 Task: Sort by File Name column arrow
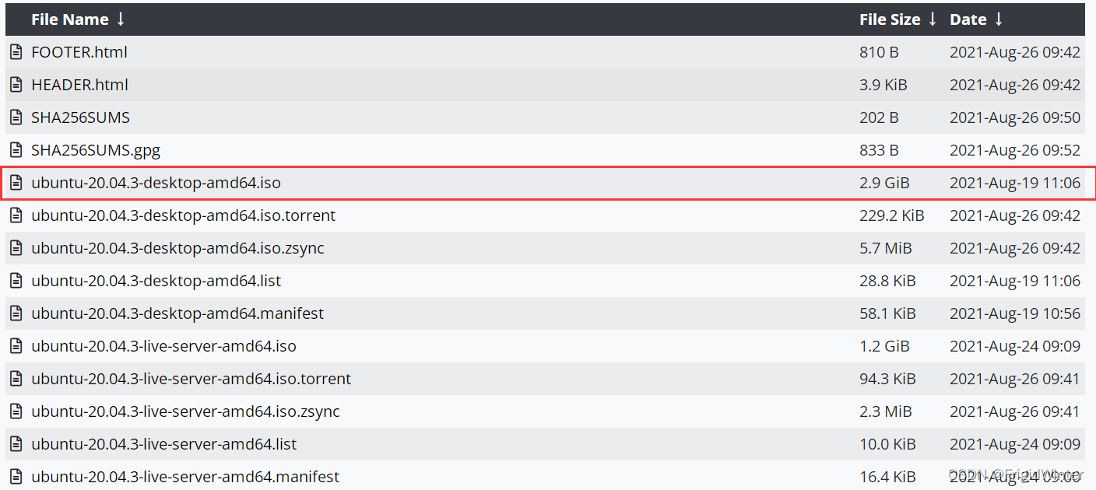coord(121,19)
